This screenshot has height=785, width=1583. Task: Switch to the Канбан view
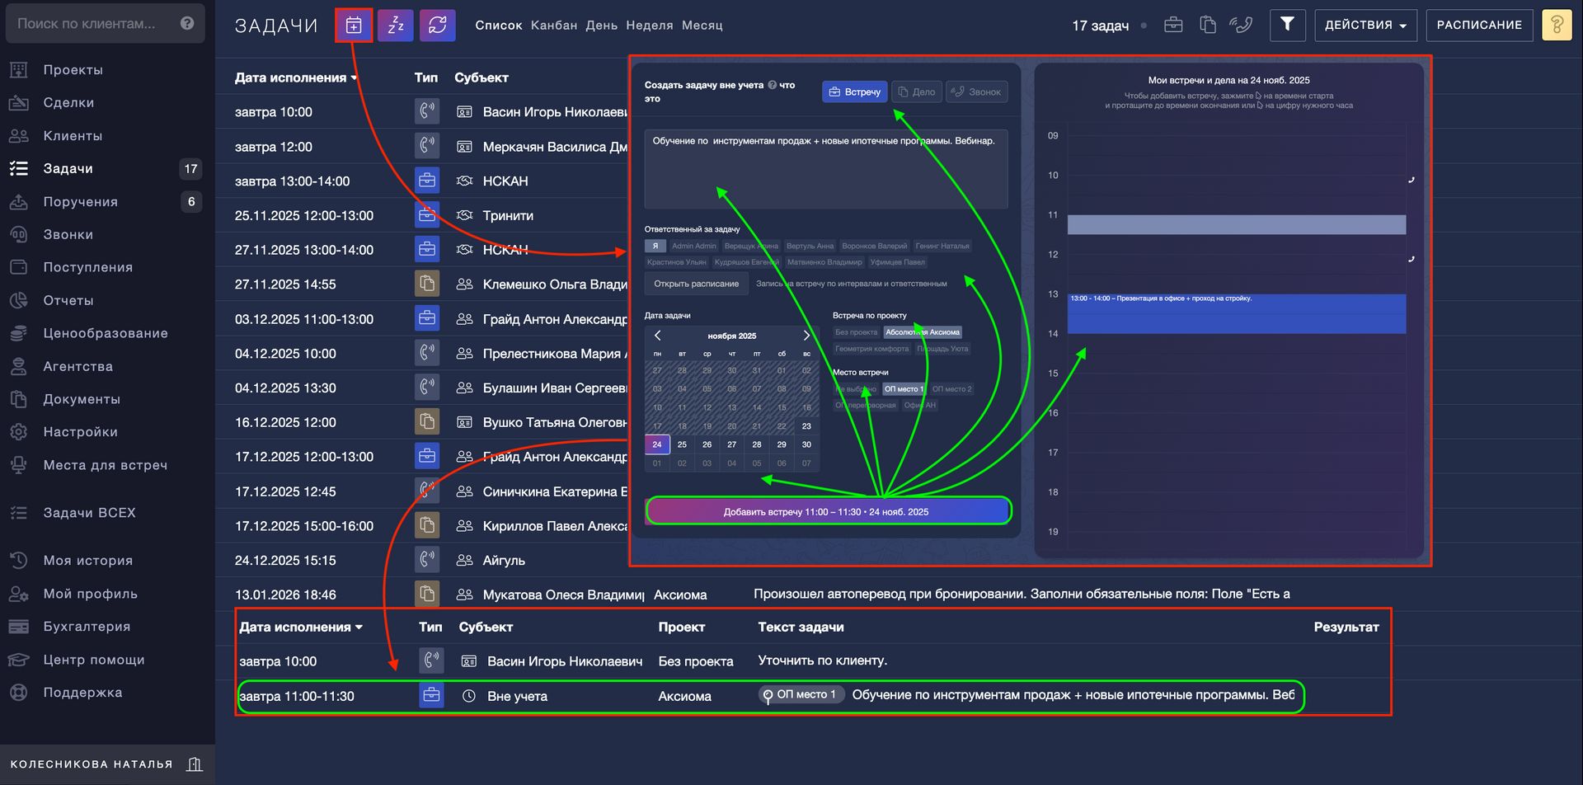[x=554, y=26]
